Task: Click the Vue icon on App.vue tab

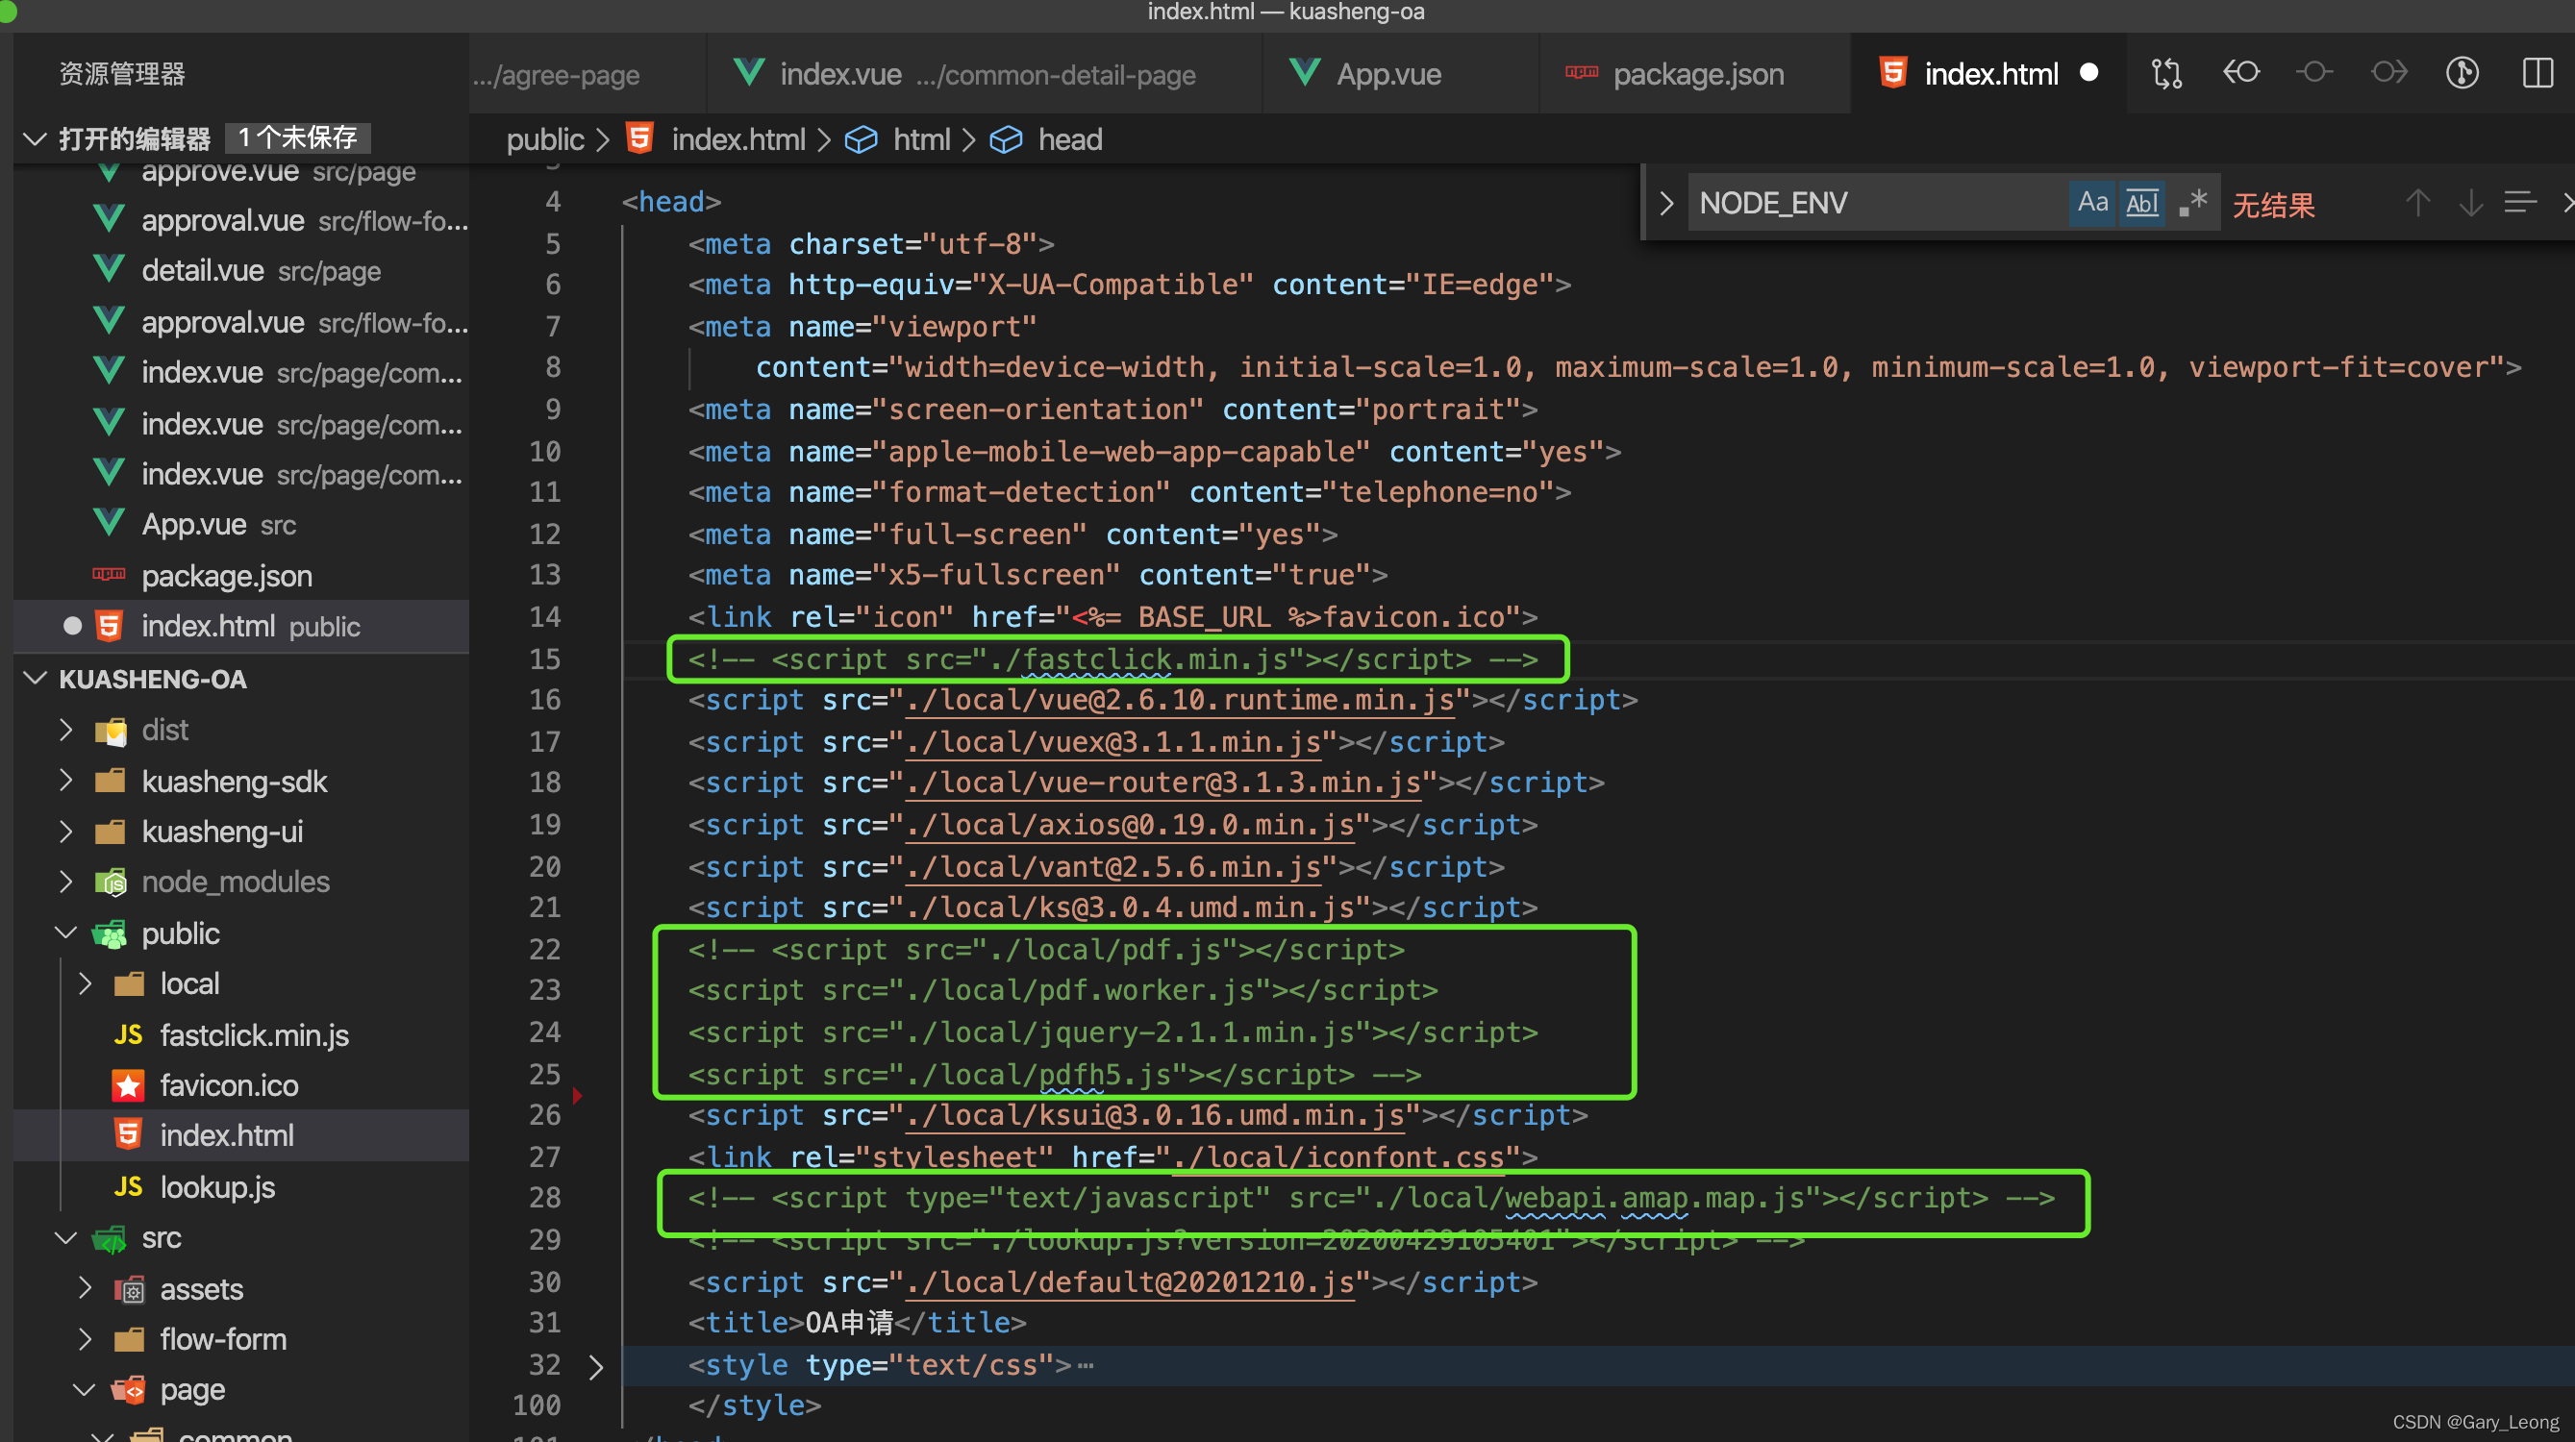Action: pyautogui.click(x=1304, y=72)
